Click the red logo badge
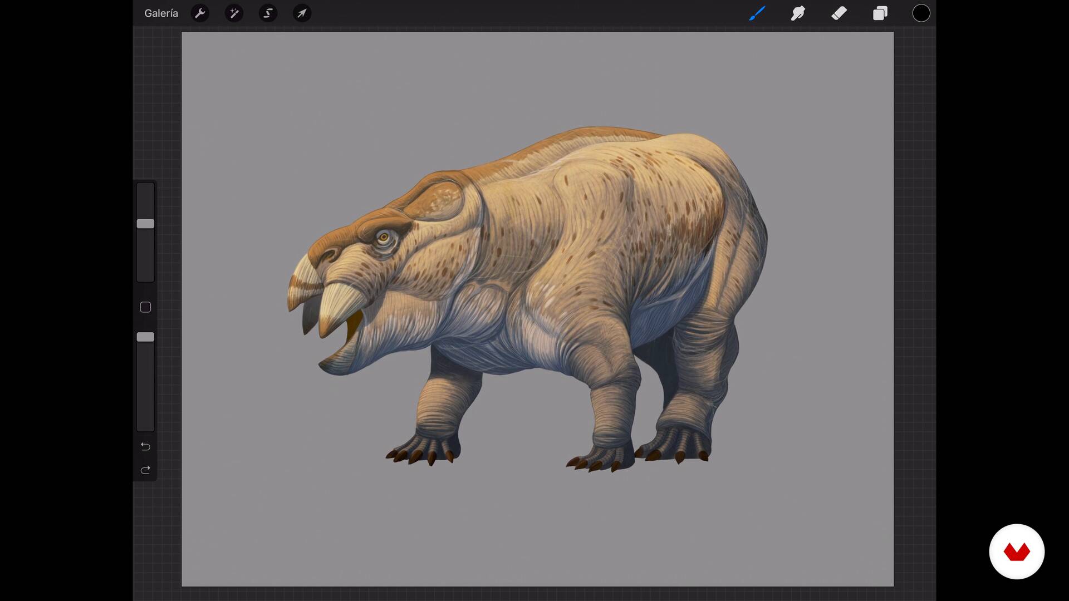Viewport: 1069px width, 601px height. (x=1017, y=551)
